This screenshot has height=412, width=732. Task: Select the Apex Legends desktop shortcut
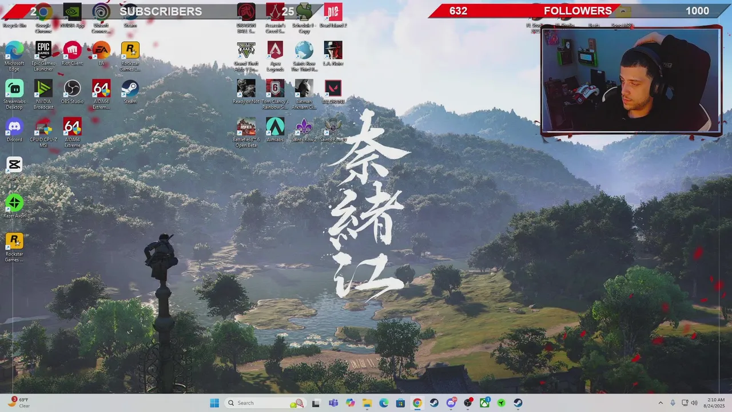pyautogui.click(x=275, y=56)
